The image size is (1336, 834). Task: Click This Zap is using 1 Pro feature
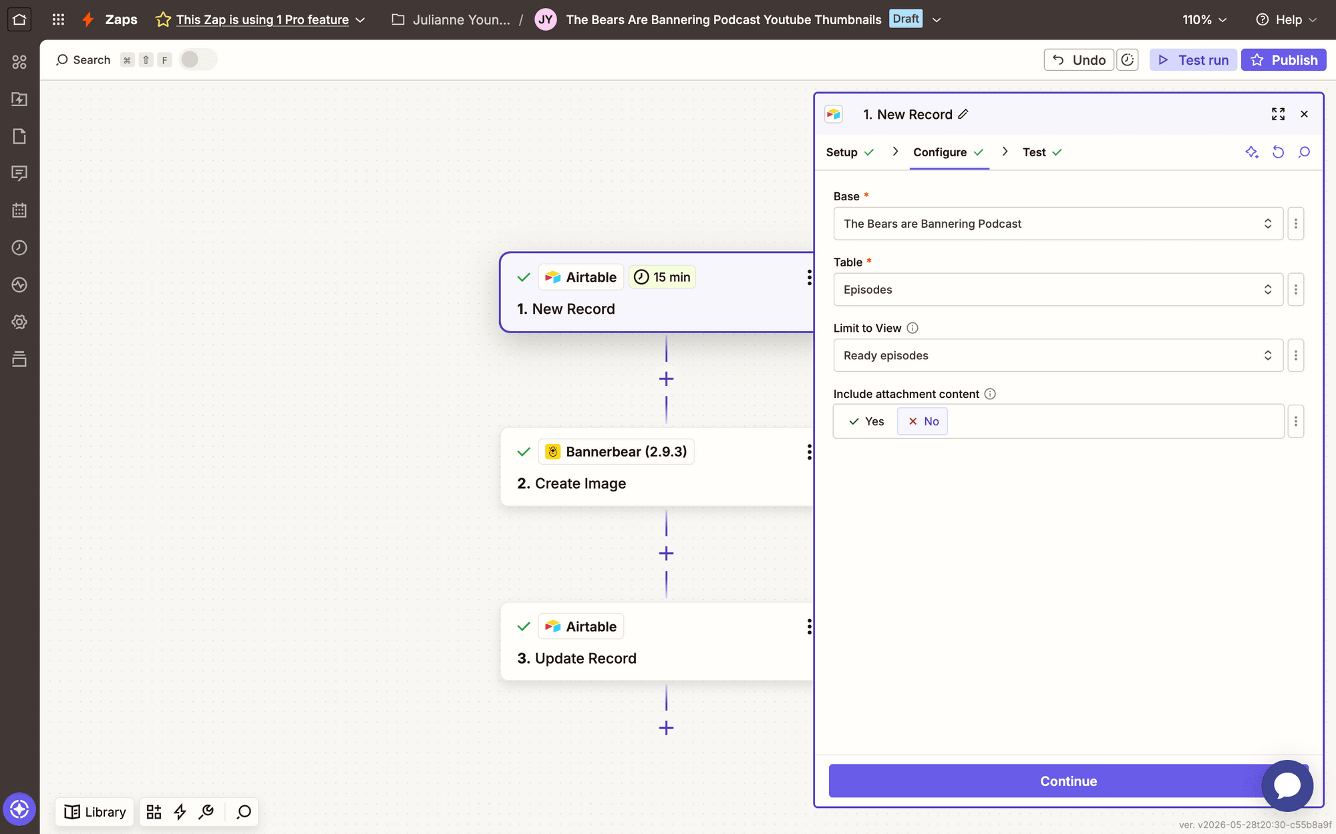263,20
